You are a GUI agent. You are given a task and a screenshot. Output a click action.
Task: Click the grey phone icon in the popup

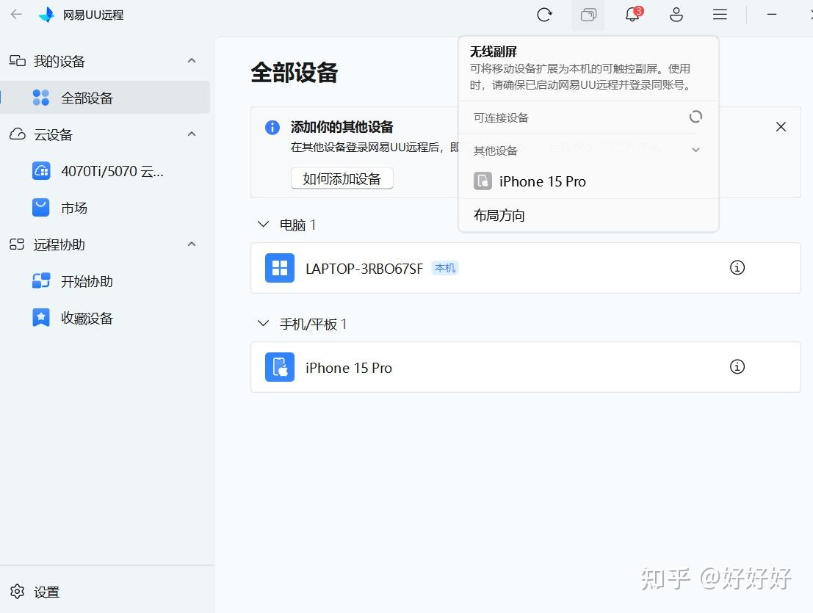coord(483,181)
